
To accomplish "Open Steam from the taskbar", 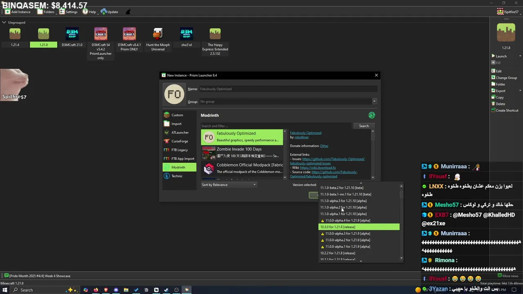I will [x=166, y=290].
